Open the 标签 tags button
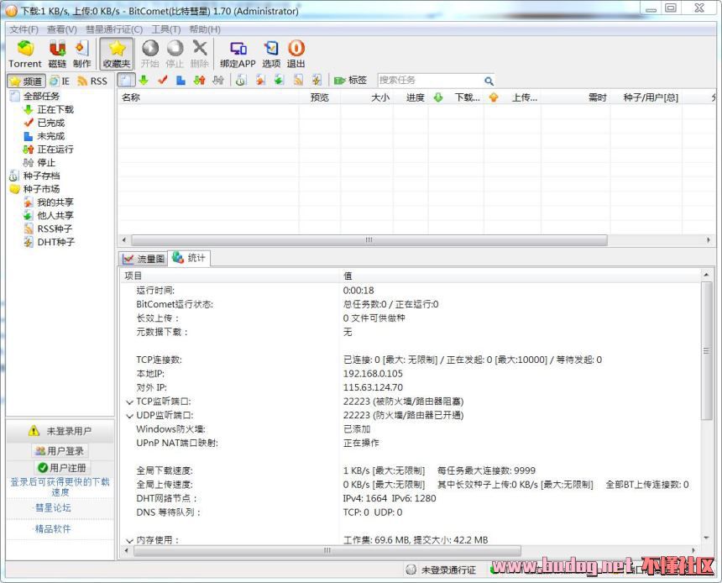 click(x=350, y=80)
